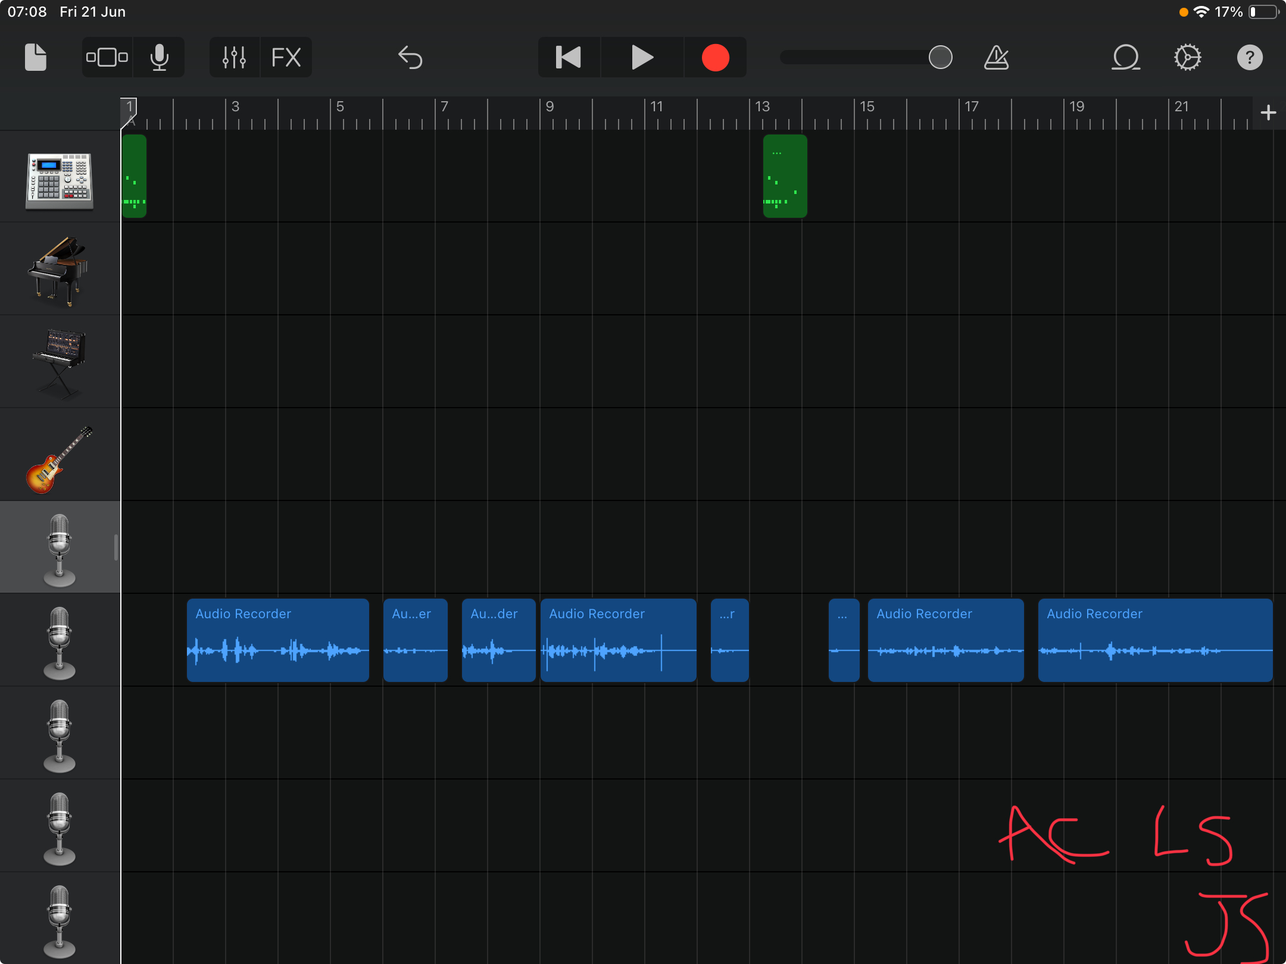Select the drum machine track header
Screen dimensions: 1286x964
coord(60,177)
